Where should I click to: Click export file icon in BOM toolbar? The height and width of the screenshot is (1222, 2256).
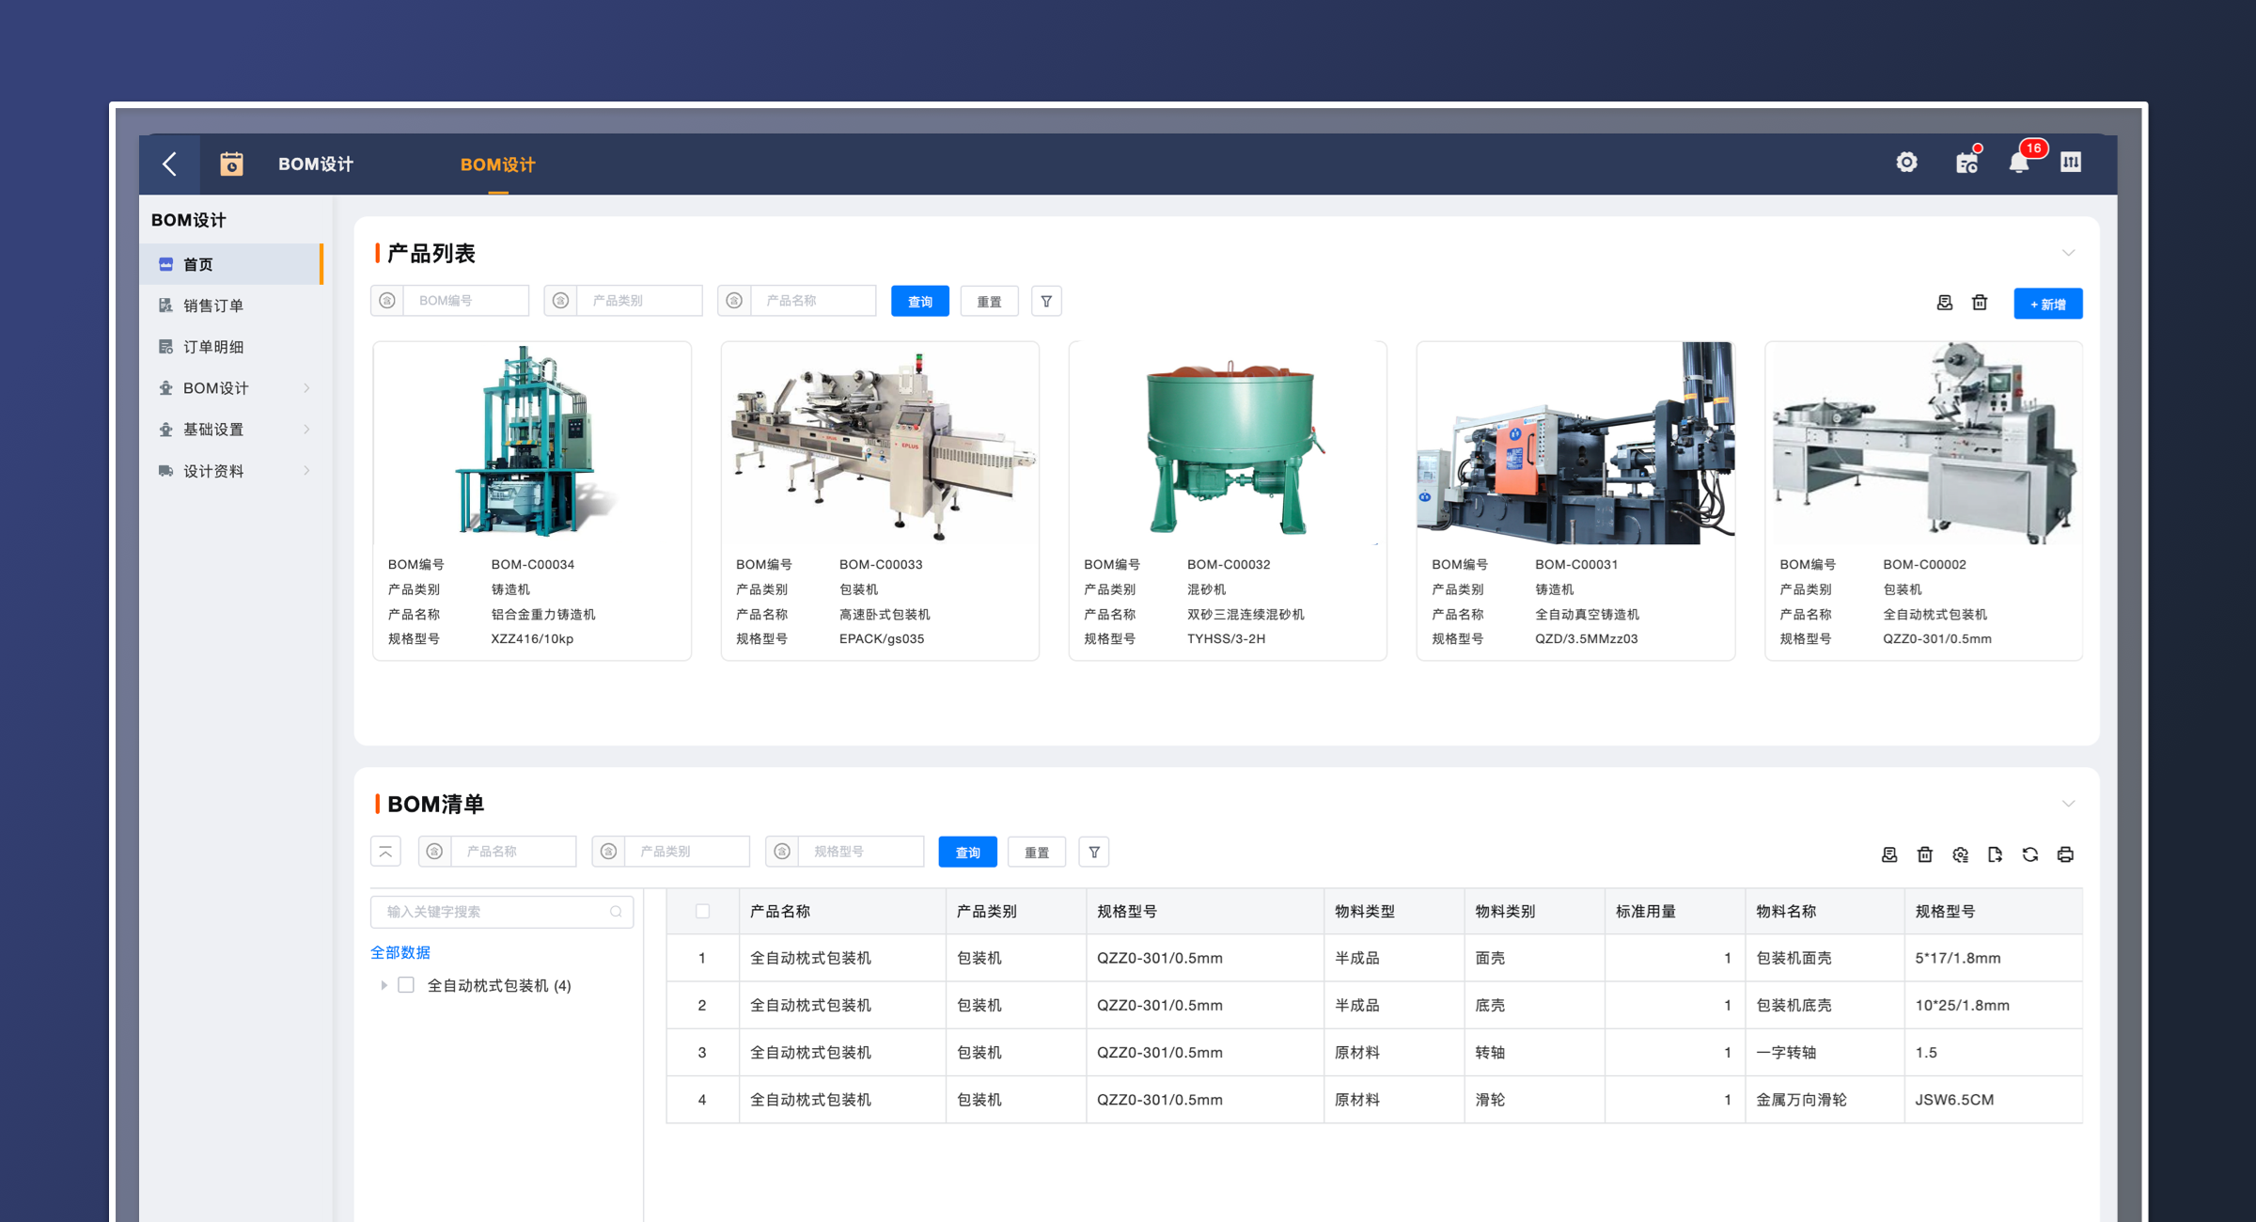[1995, 854]
